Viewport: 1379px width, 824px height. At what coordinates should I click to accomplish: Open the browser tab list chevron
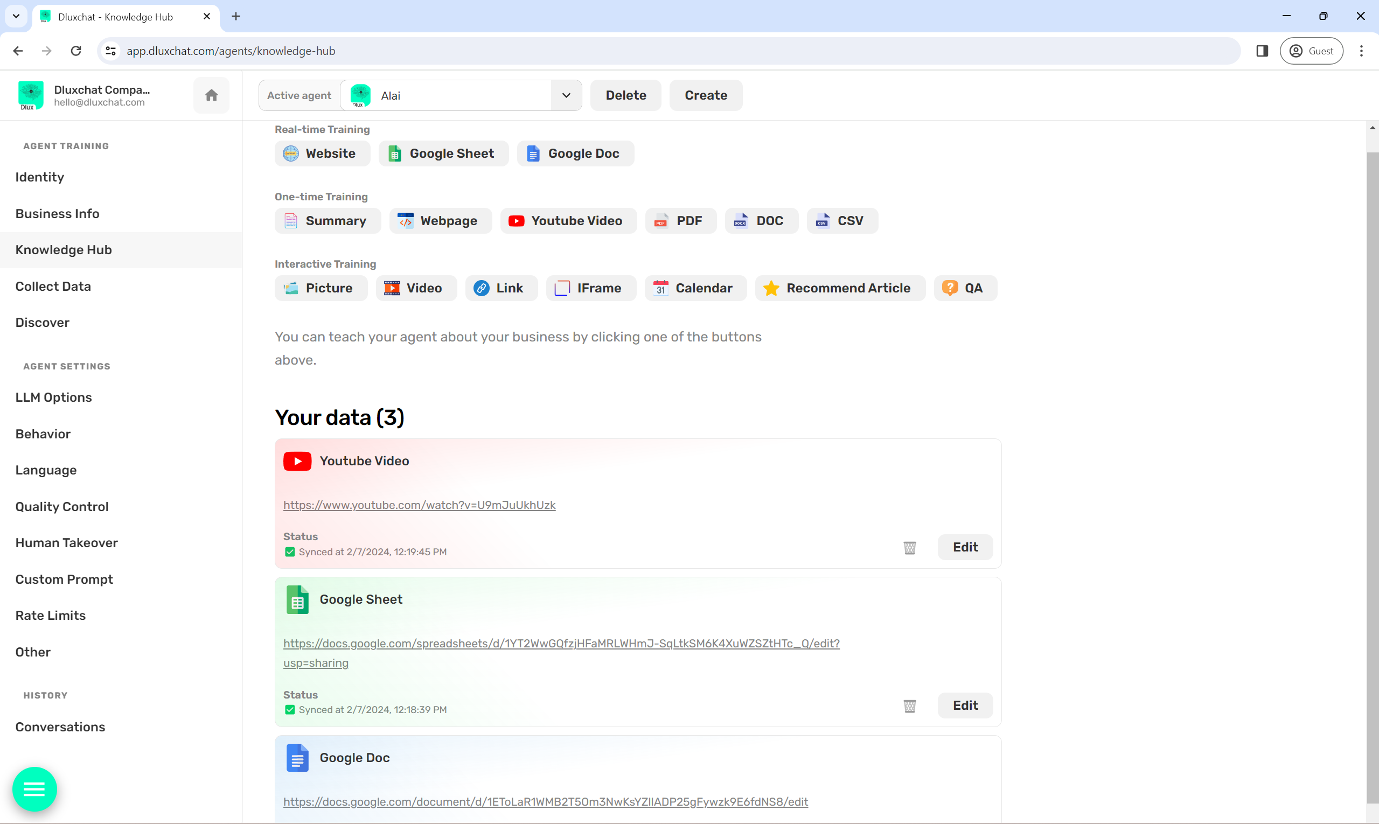pyautogui.click(x=16, y=16)
